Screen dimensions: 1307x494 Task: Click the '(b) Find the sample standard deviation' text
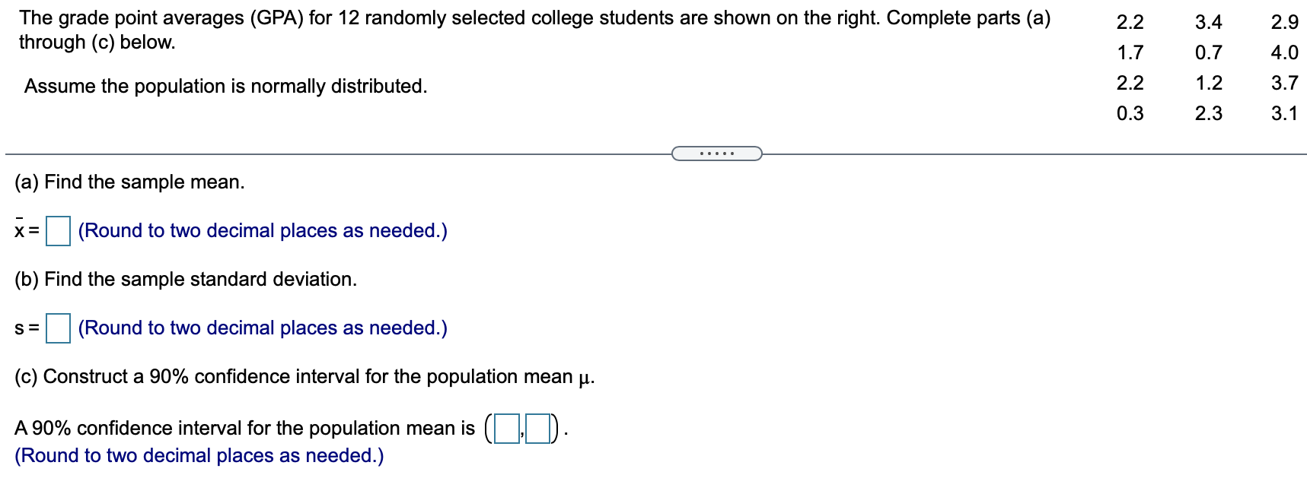point(186,280)
